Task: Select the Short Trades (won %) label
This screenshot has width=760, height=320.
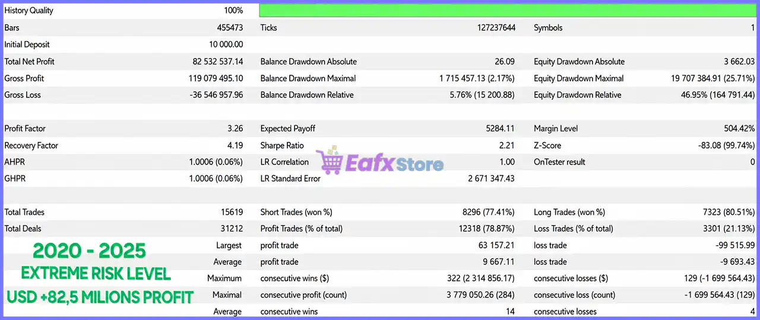Action: pyautogui.click(x=296, y=213)
